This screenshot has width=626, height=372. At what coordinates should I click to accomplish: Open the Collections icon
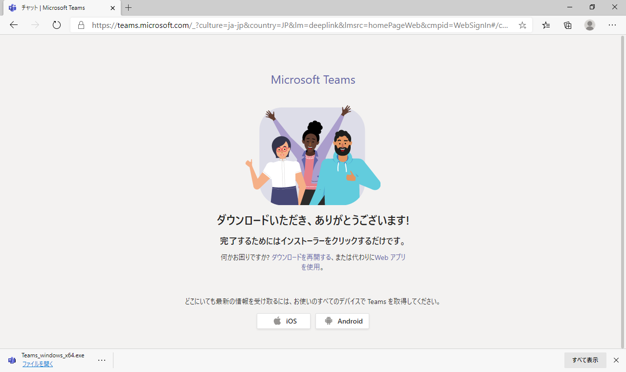pos(568,25)
